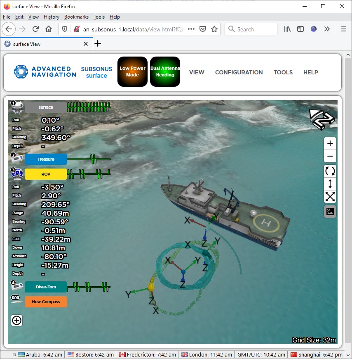The width and height of the screenshot is (352, 359).
Task: Click the north compass arrow indicator
Action: 321,119
